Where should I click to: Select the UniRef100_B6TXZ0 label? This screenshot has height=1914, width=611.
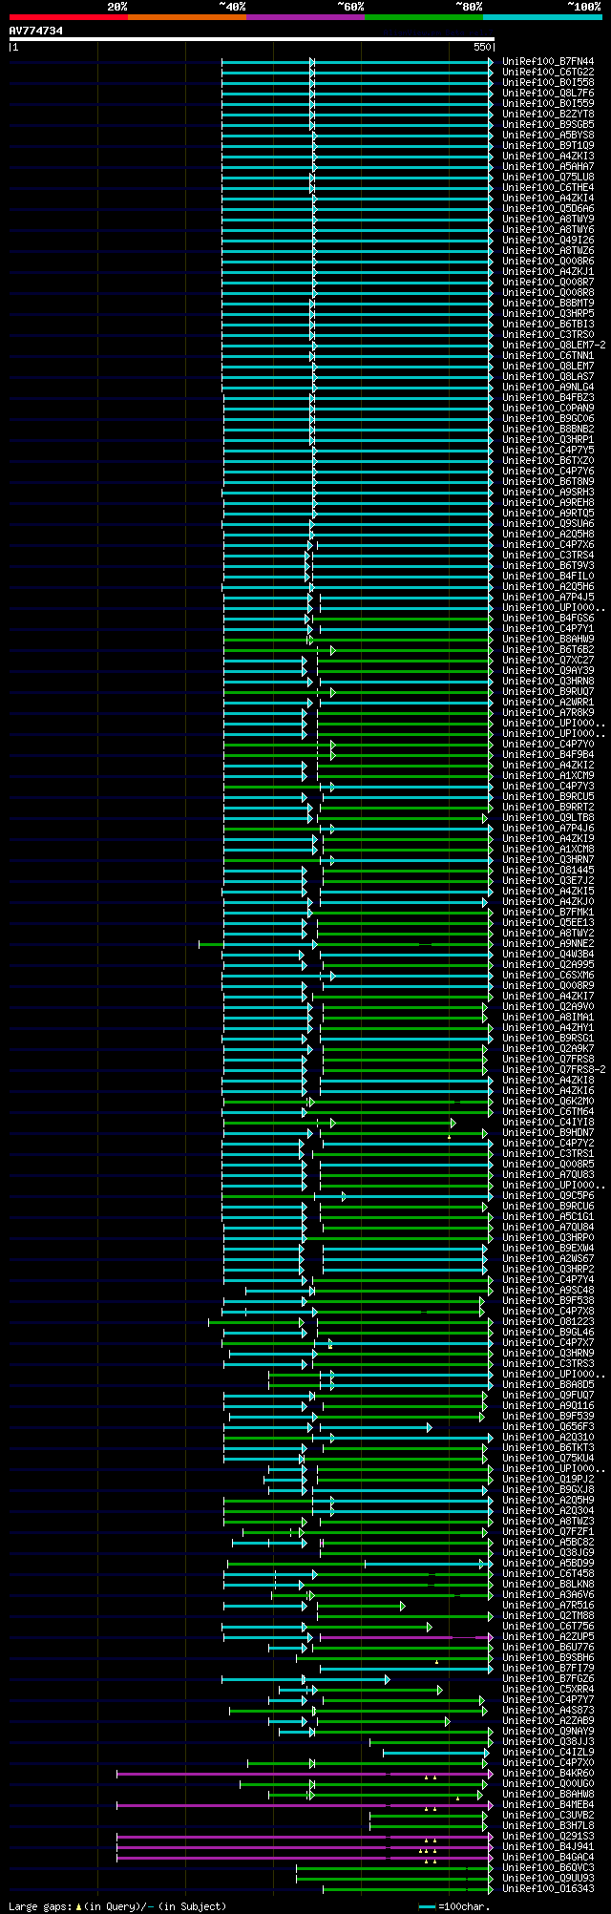pyautogui.click(x=548, y=461)
